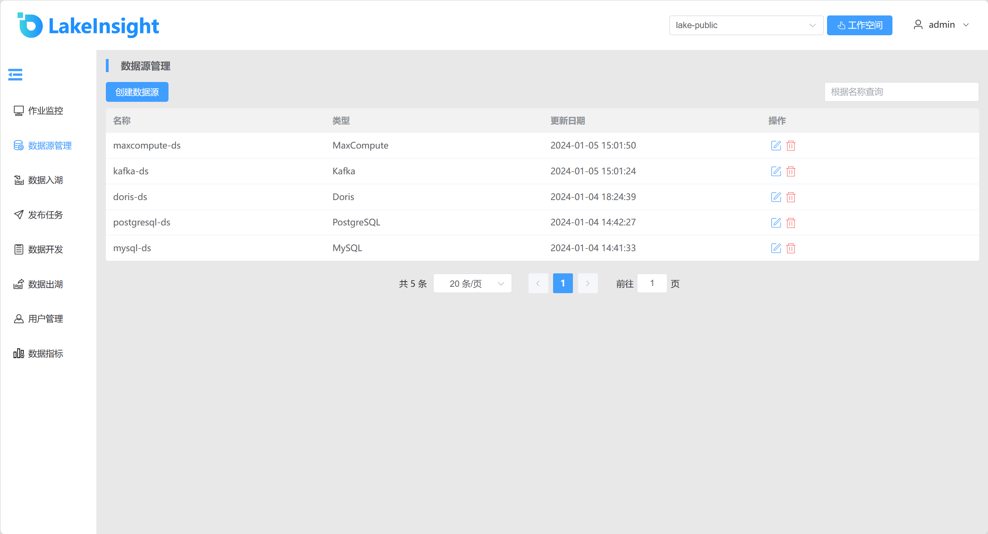
Task: Edit the postgresql-ds data source
Action: (776, 223)
